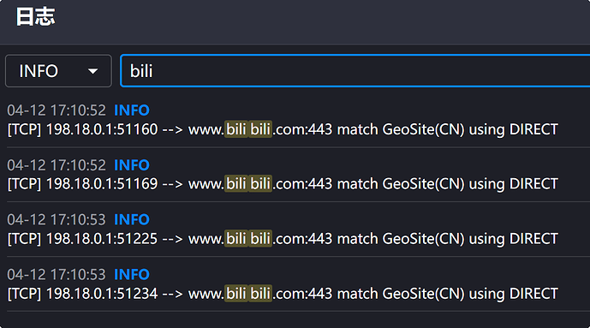
Task: Click the INFO label of third log
Action: 132,220
